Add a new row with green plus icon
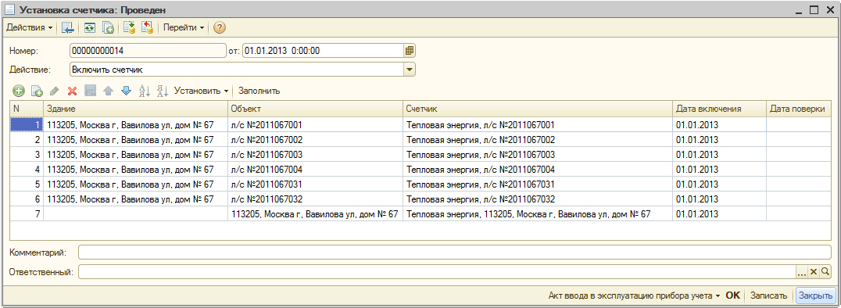The width and height of the screenshot is (841, 308). 19,91
